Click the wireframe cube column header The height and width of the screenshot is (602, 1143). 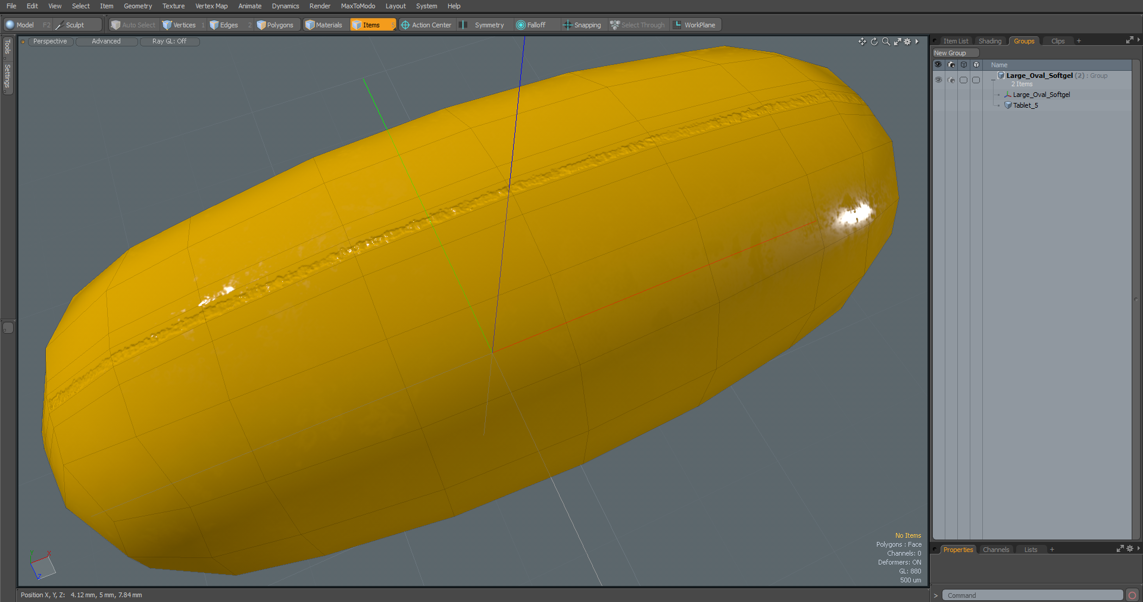point(964,64)
